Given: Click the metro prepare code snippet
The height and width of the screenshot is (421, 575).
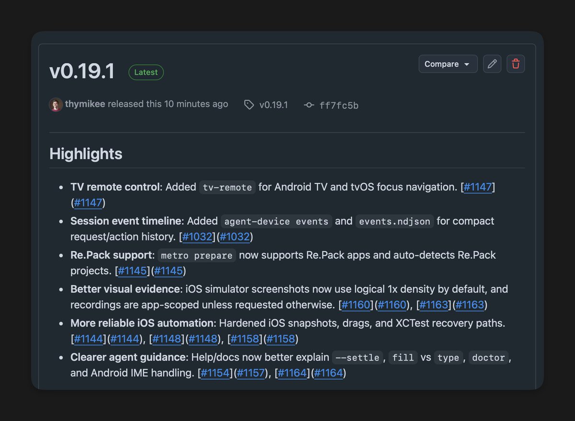Looking at the screenshot, I should coord(197,255).
